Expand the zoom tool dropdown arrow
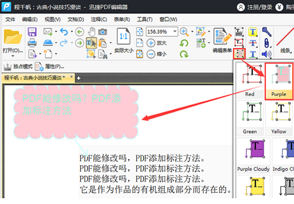Image resolution: width=294 pixels, height=204 pixels. [192, 31]
